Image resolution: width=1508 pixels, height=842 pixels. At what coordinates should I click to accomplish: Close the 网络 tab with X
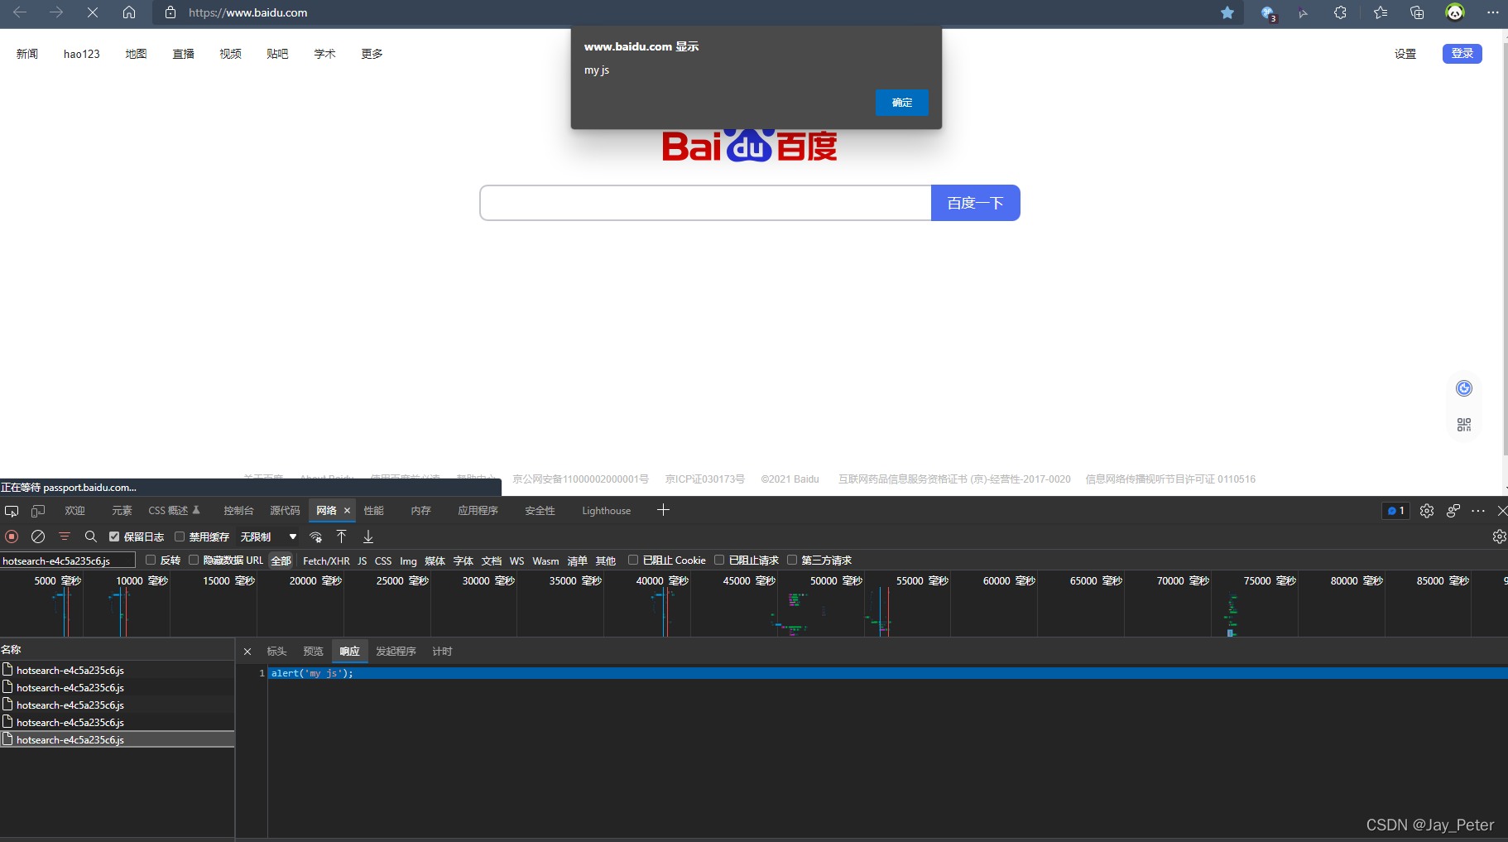coord(347,511)
